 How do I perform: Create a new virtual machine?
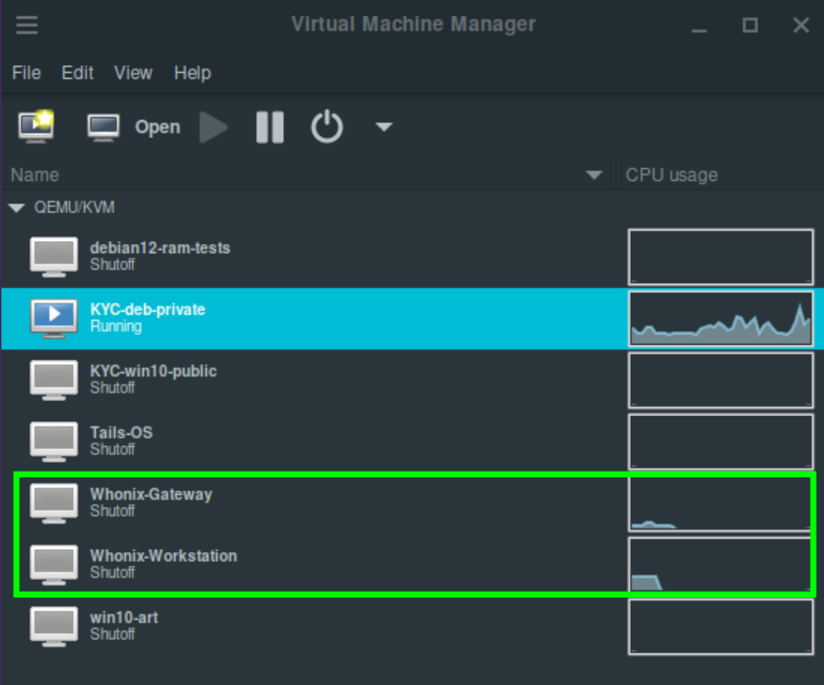36,126
